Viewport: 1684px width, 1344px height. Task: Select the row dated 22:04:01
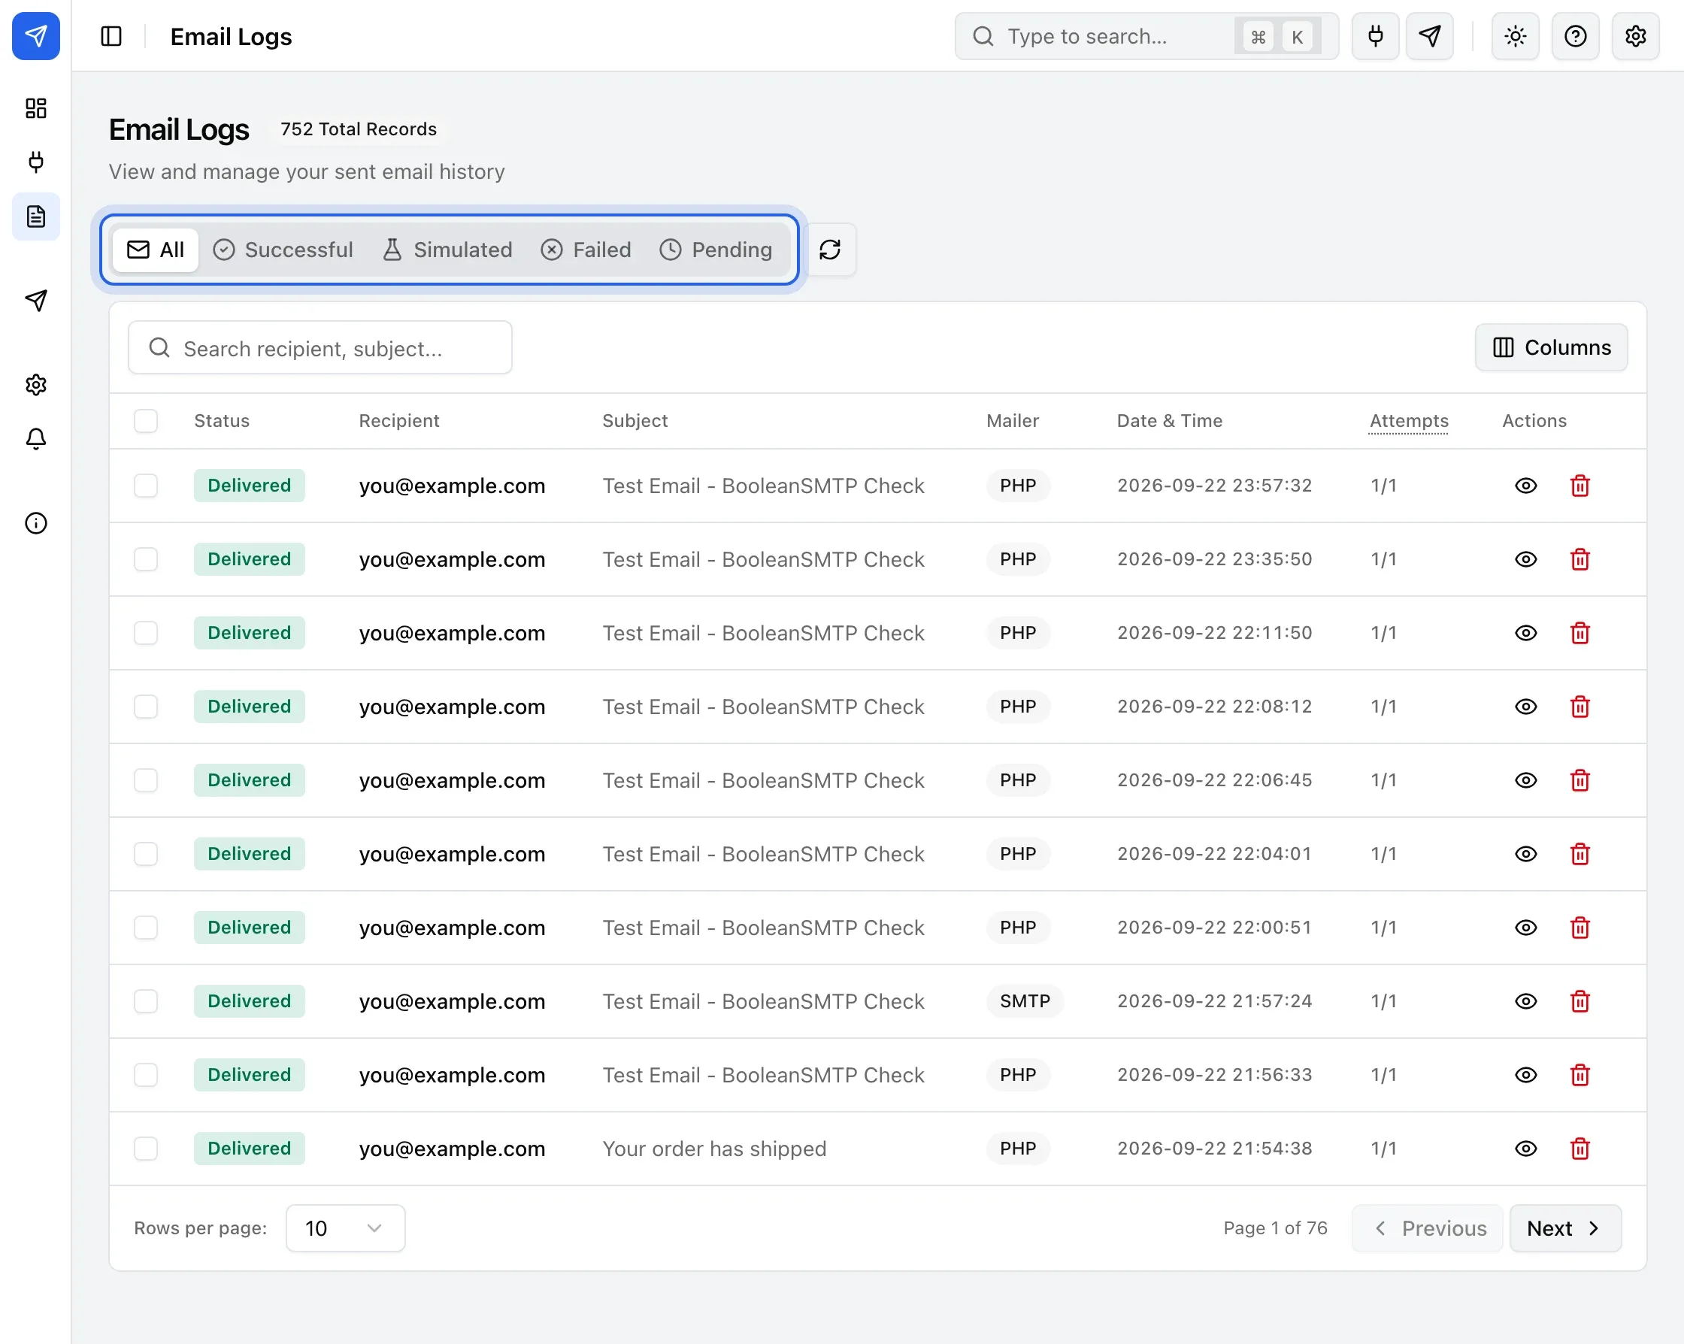coord(146,855)
